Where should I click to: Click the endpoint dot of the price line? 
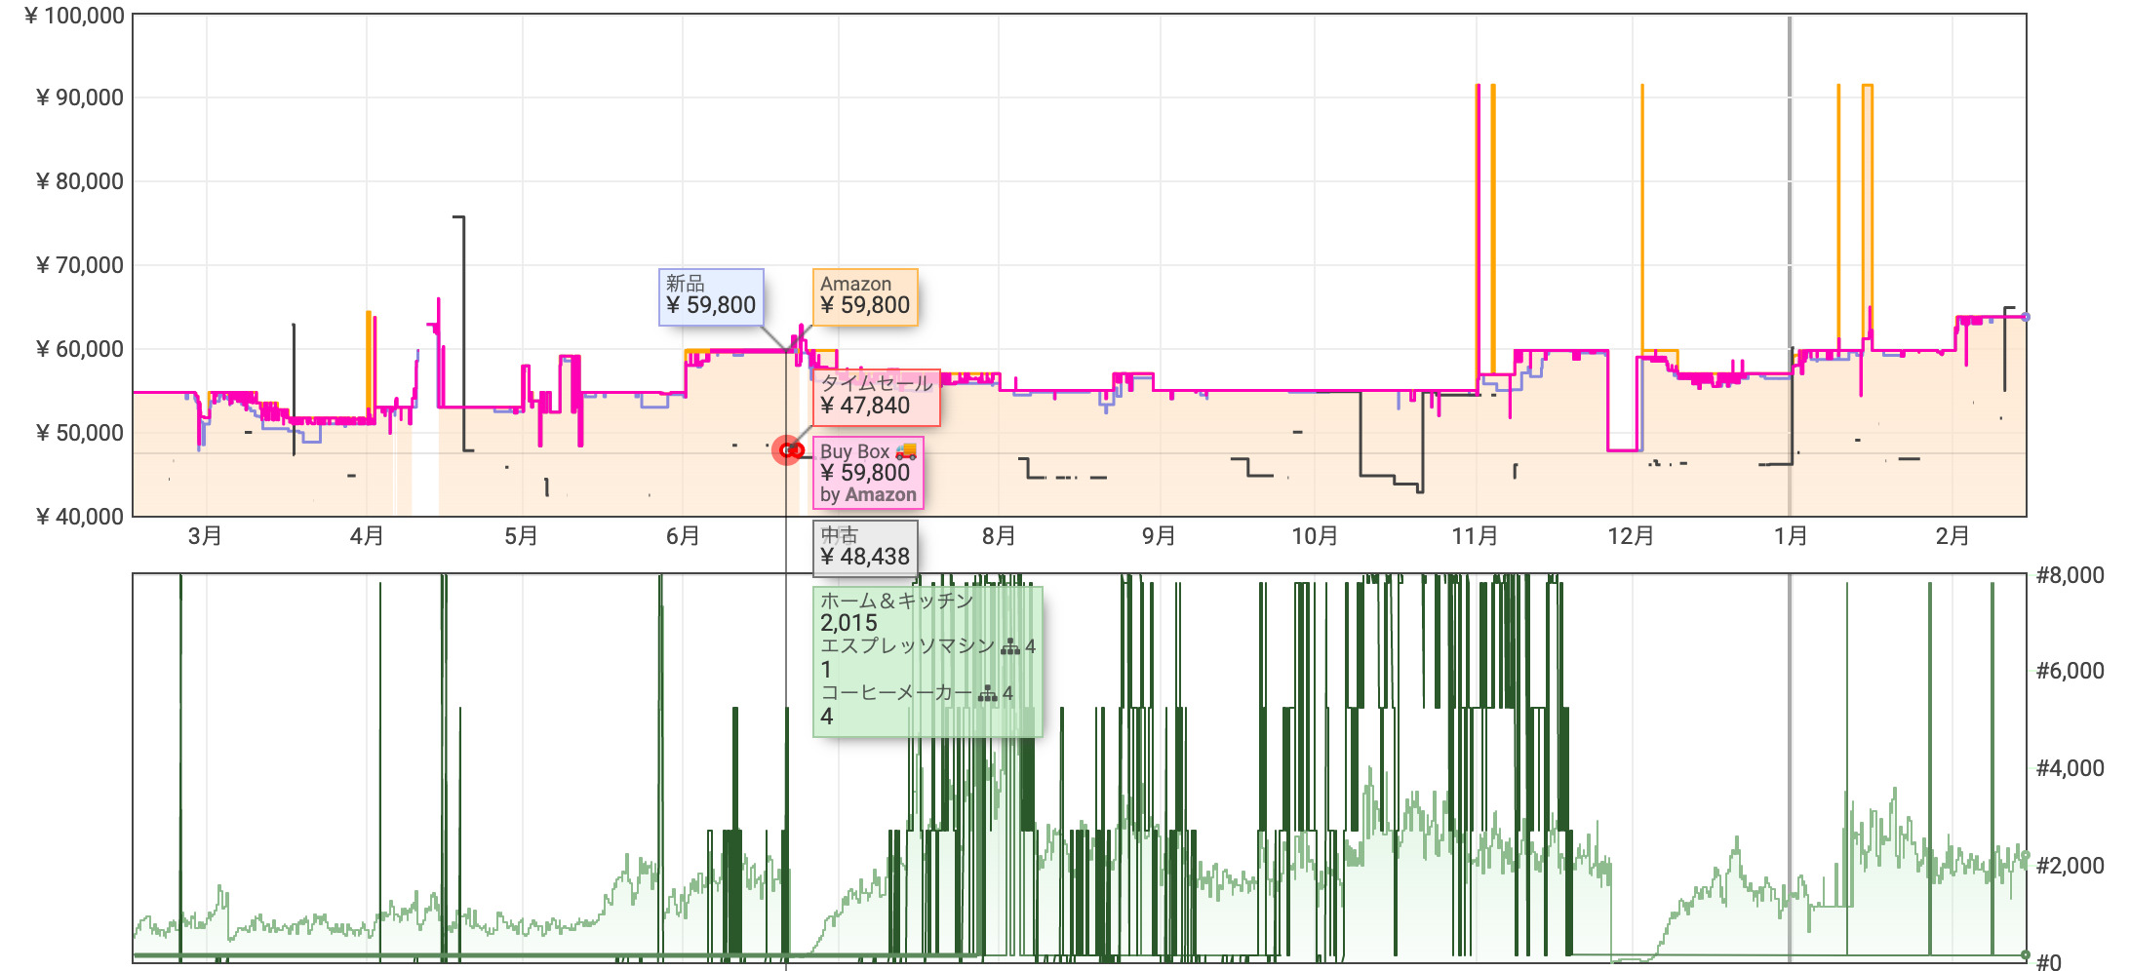click(2026, 317)
